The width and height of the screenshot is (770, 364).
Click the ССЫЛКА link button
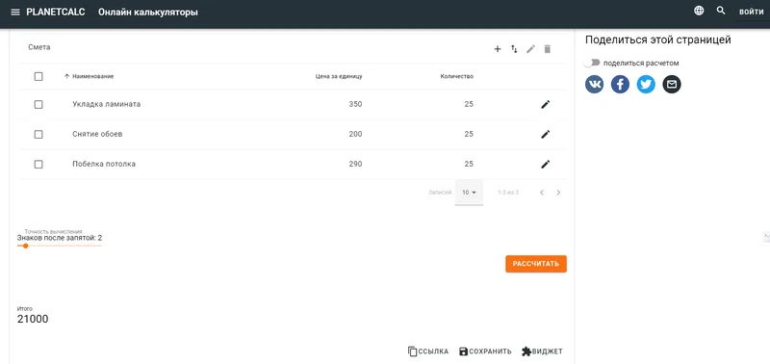click(428, 351)
